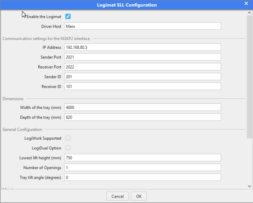This screenshot has width=253, height=203.
Task: Click the Tray tilt angle label
Action: pos(41,177)
